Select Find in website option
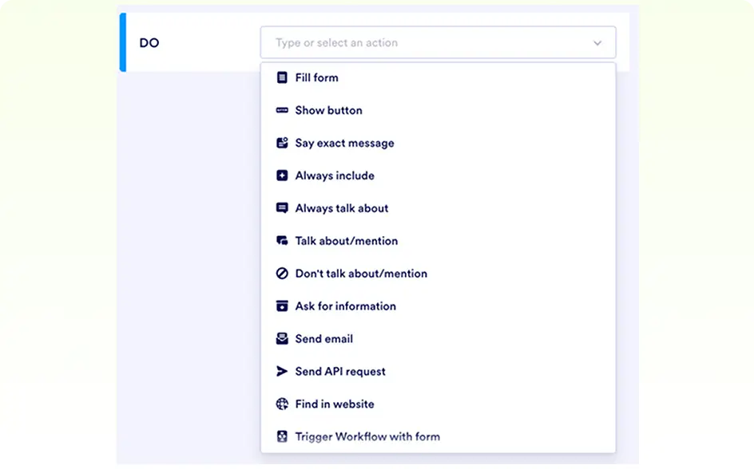 [335, 404]
